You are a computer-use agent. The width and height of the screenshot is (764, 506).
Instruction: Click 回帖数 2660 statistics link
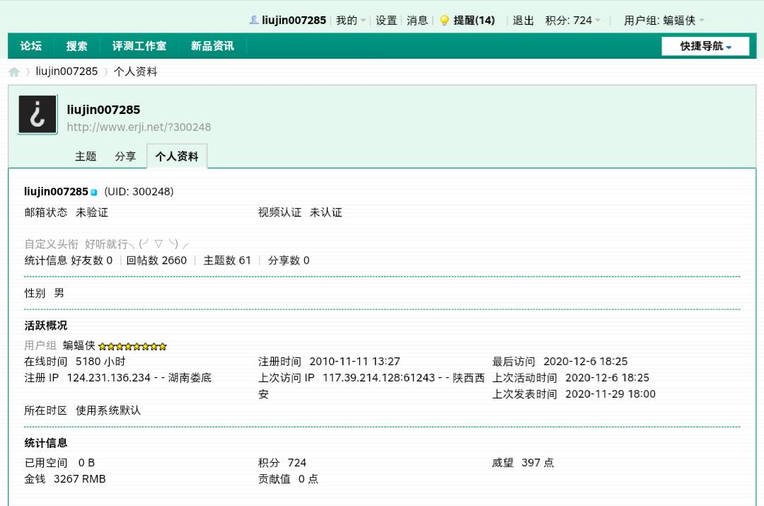156,260
